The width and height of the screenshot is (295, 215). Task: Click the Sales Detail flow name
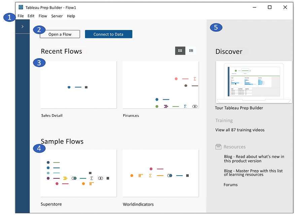coord(52,116)
